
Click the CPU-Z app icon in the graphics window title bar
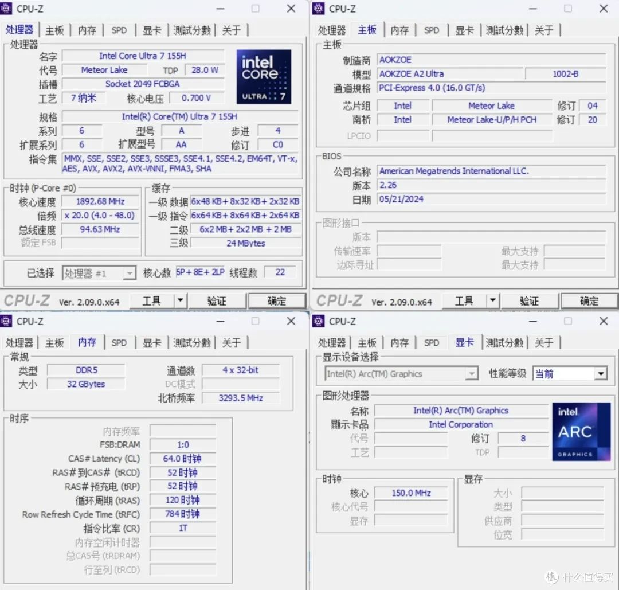tap(318, 321)
